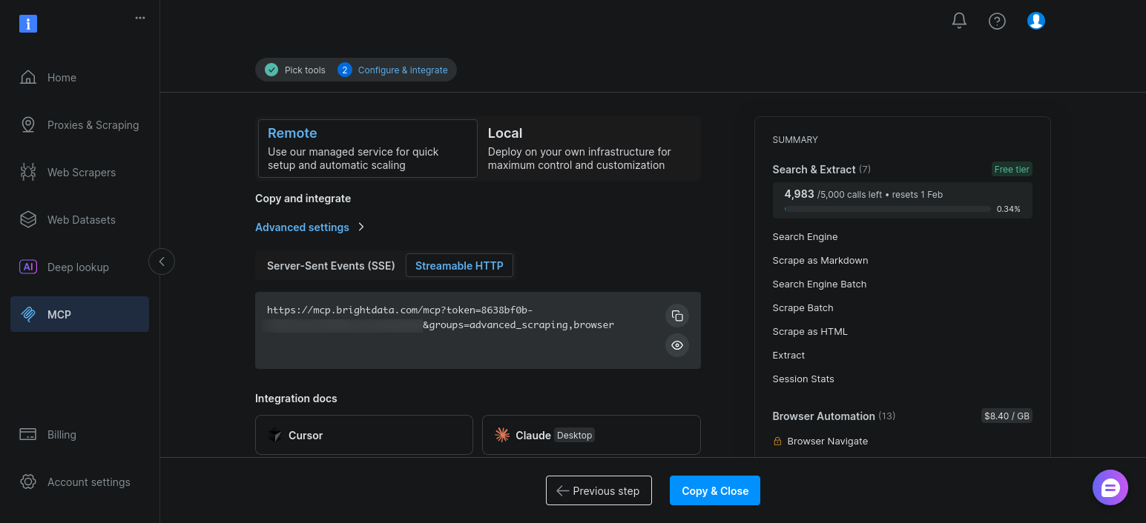Open the three-dots menu in sidebar

coord(140,18)
